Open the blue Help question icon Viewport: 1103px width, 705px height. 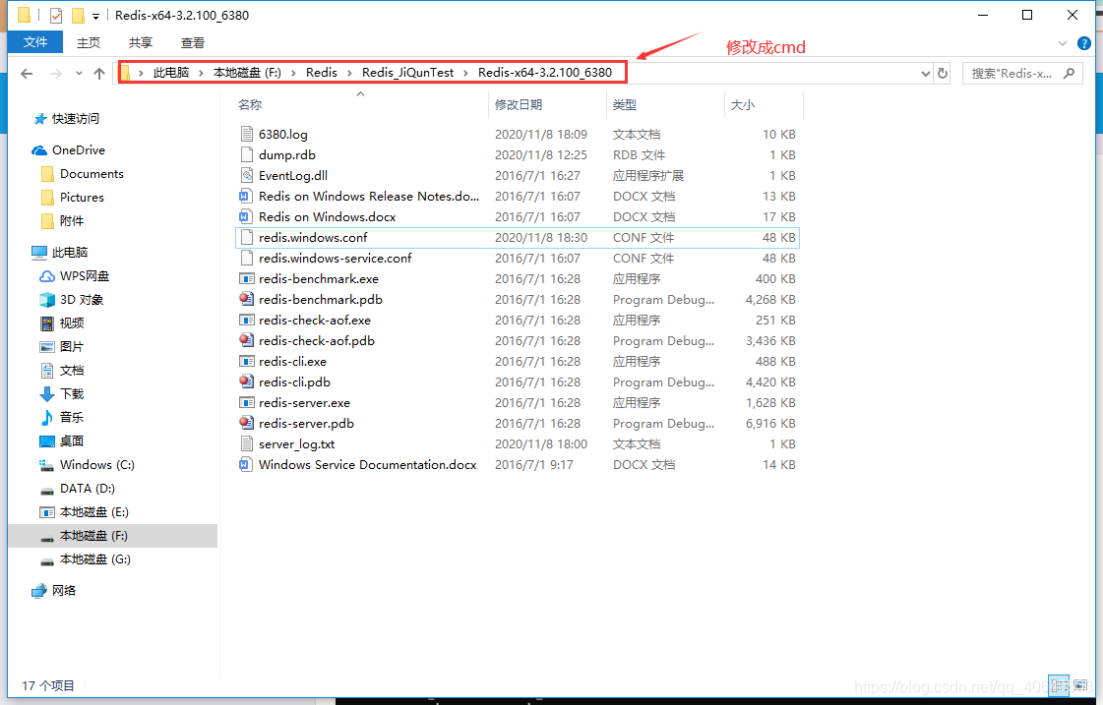click(1084, 43)
